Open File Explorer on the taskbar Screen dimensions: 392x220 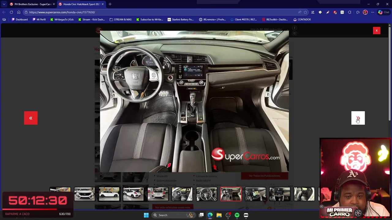click(x=219, y=215)
